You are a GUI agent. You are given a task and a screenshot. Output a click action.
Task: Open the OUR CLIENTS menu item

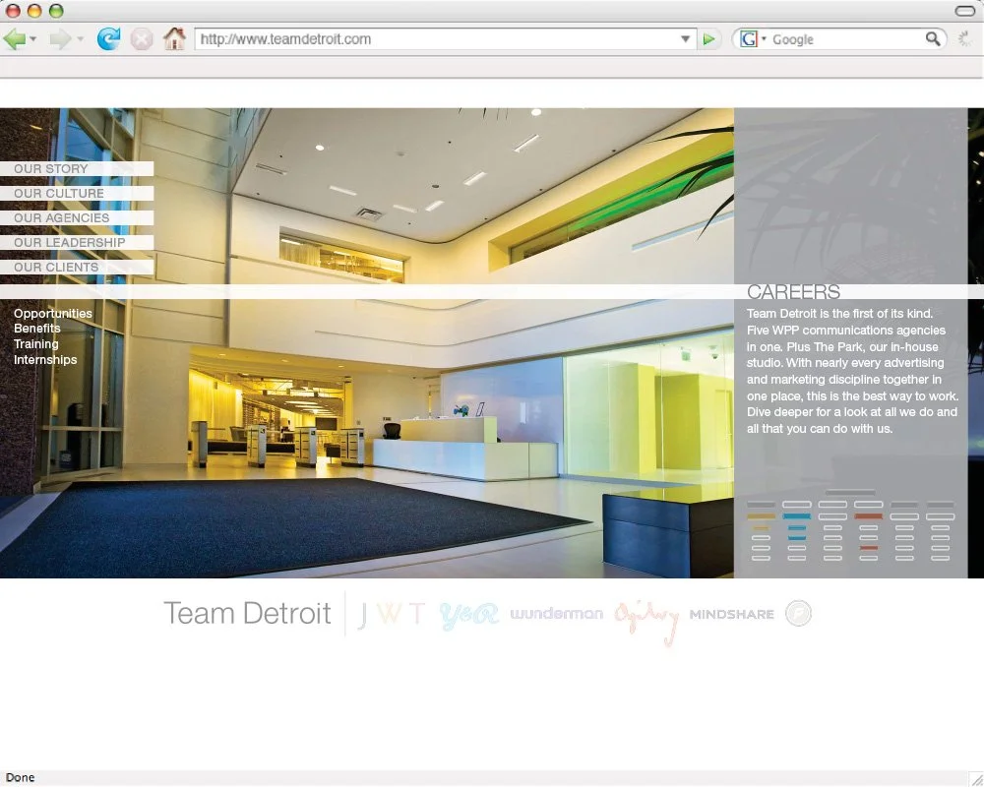77,267
